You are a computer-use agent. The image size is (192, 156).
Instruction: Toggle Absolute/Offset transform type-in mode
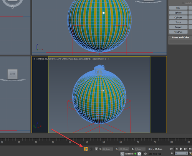(96, 149)
